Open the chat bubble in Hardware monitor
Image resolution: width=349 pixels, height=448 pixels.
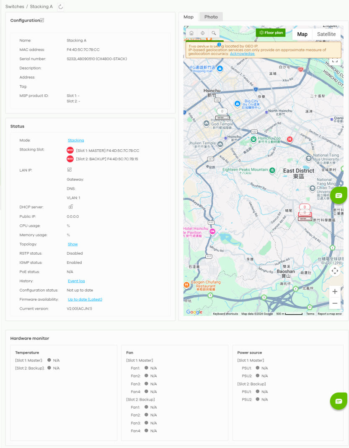(x=339, y=401)
